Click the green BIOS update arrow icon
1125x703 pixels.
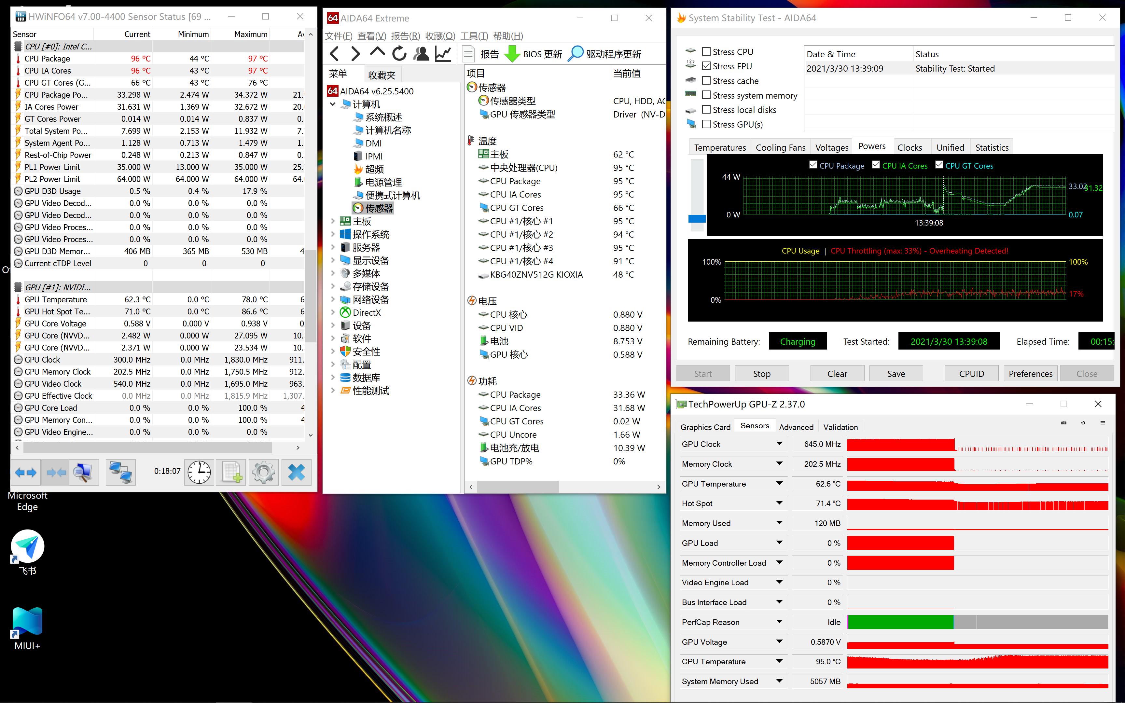click(512, 54)
